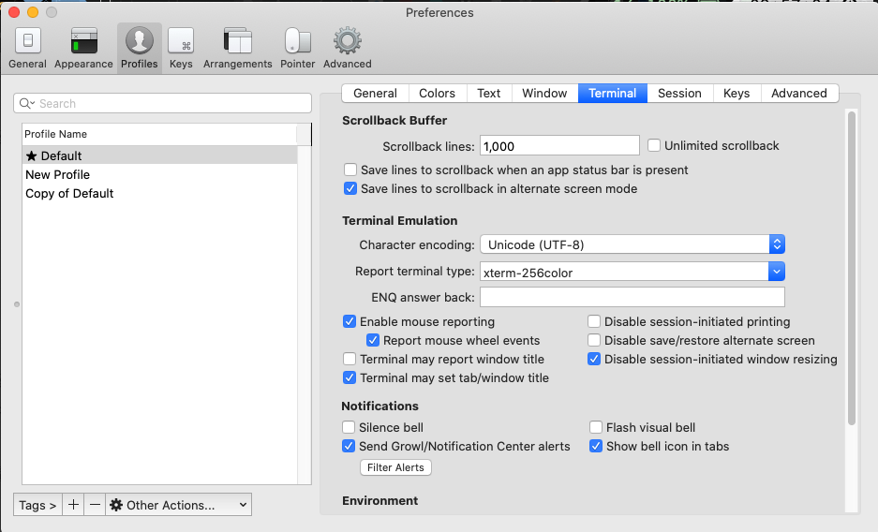This screenshot has width=878, height=532.
Task: Open Arrangements preferences icon
Action: pos(237,48)
